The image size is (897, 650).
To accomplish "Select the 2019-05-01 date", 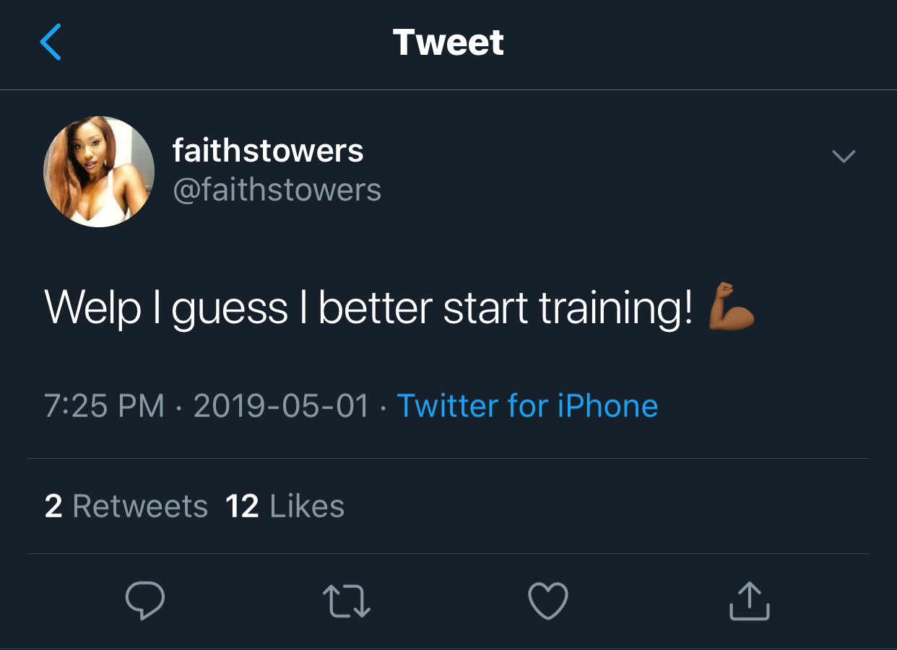I will [x=281, y=406].
